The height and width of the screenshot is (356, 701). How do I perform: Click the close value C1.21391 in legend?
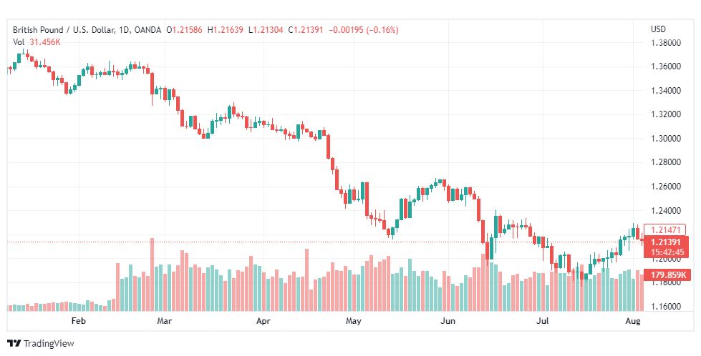(305, 30)
